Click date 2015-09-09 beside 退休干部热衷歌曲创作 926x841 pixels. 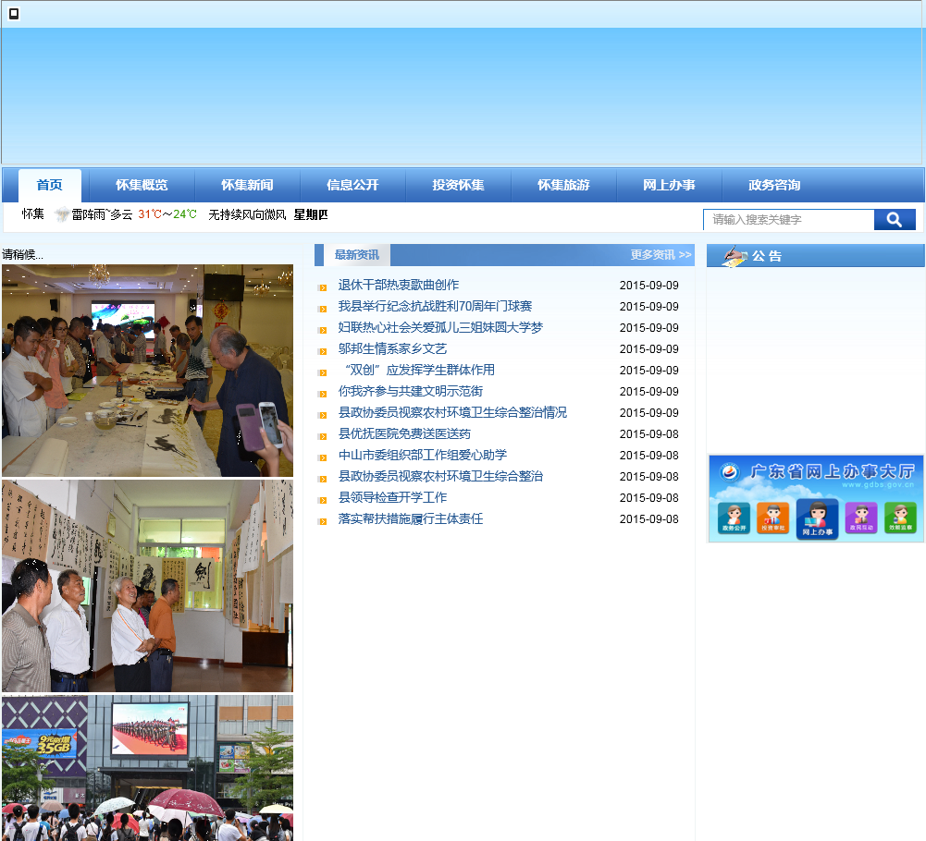tap(649, 285)
